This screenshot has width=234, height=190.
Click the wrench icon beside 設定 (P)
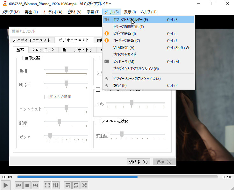point(107,85)
